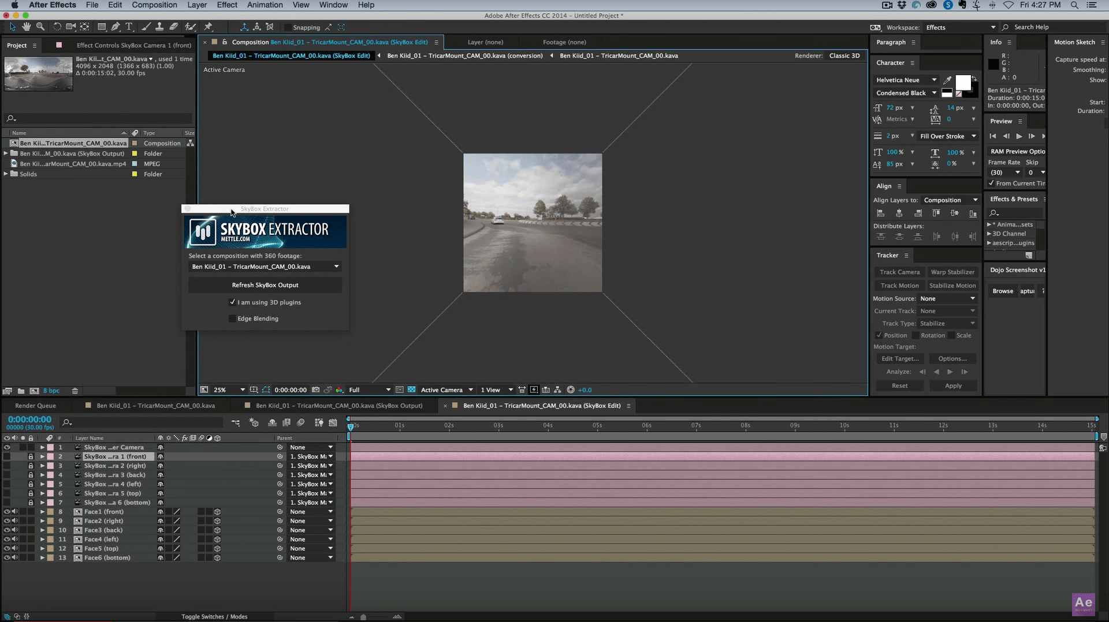
Task: Click the white fill color swatch
Action: [963, 82]
